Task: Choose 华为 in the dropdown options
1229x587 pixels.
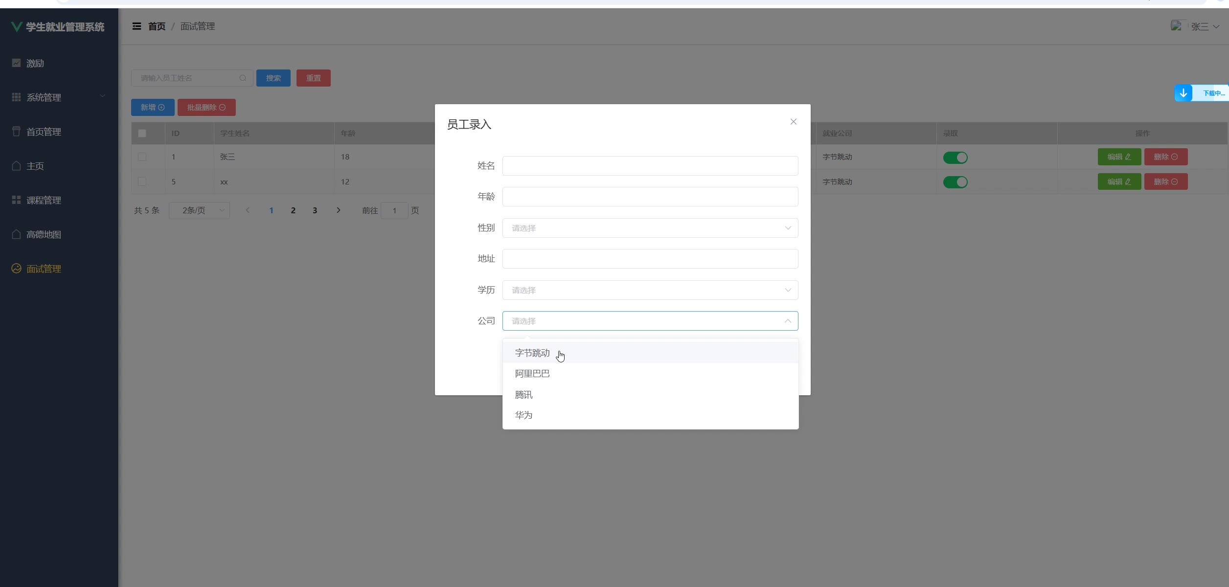Action: coord(523,415)
